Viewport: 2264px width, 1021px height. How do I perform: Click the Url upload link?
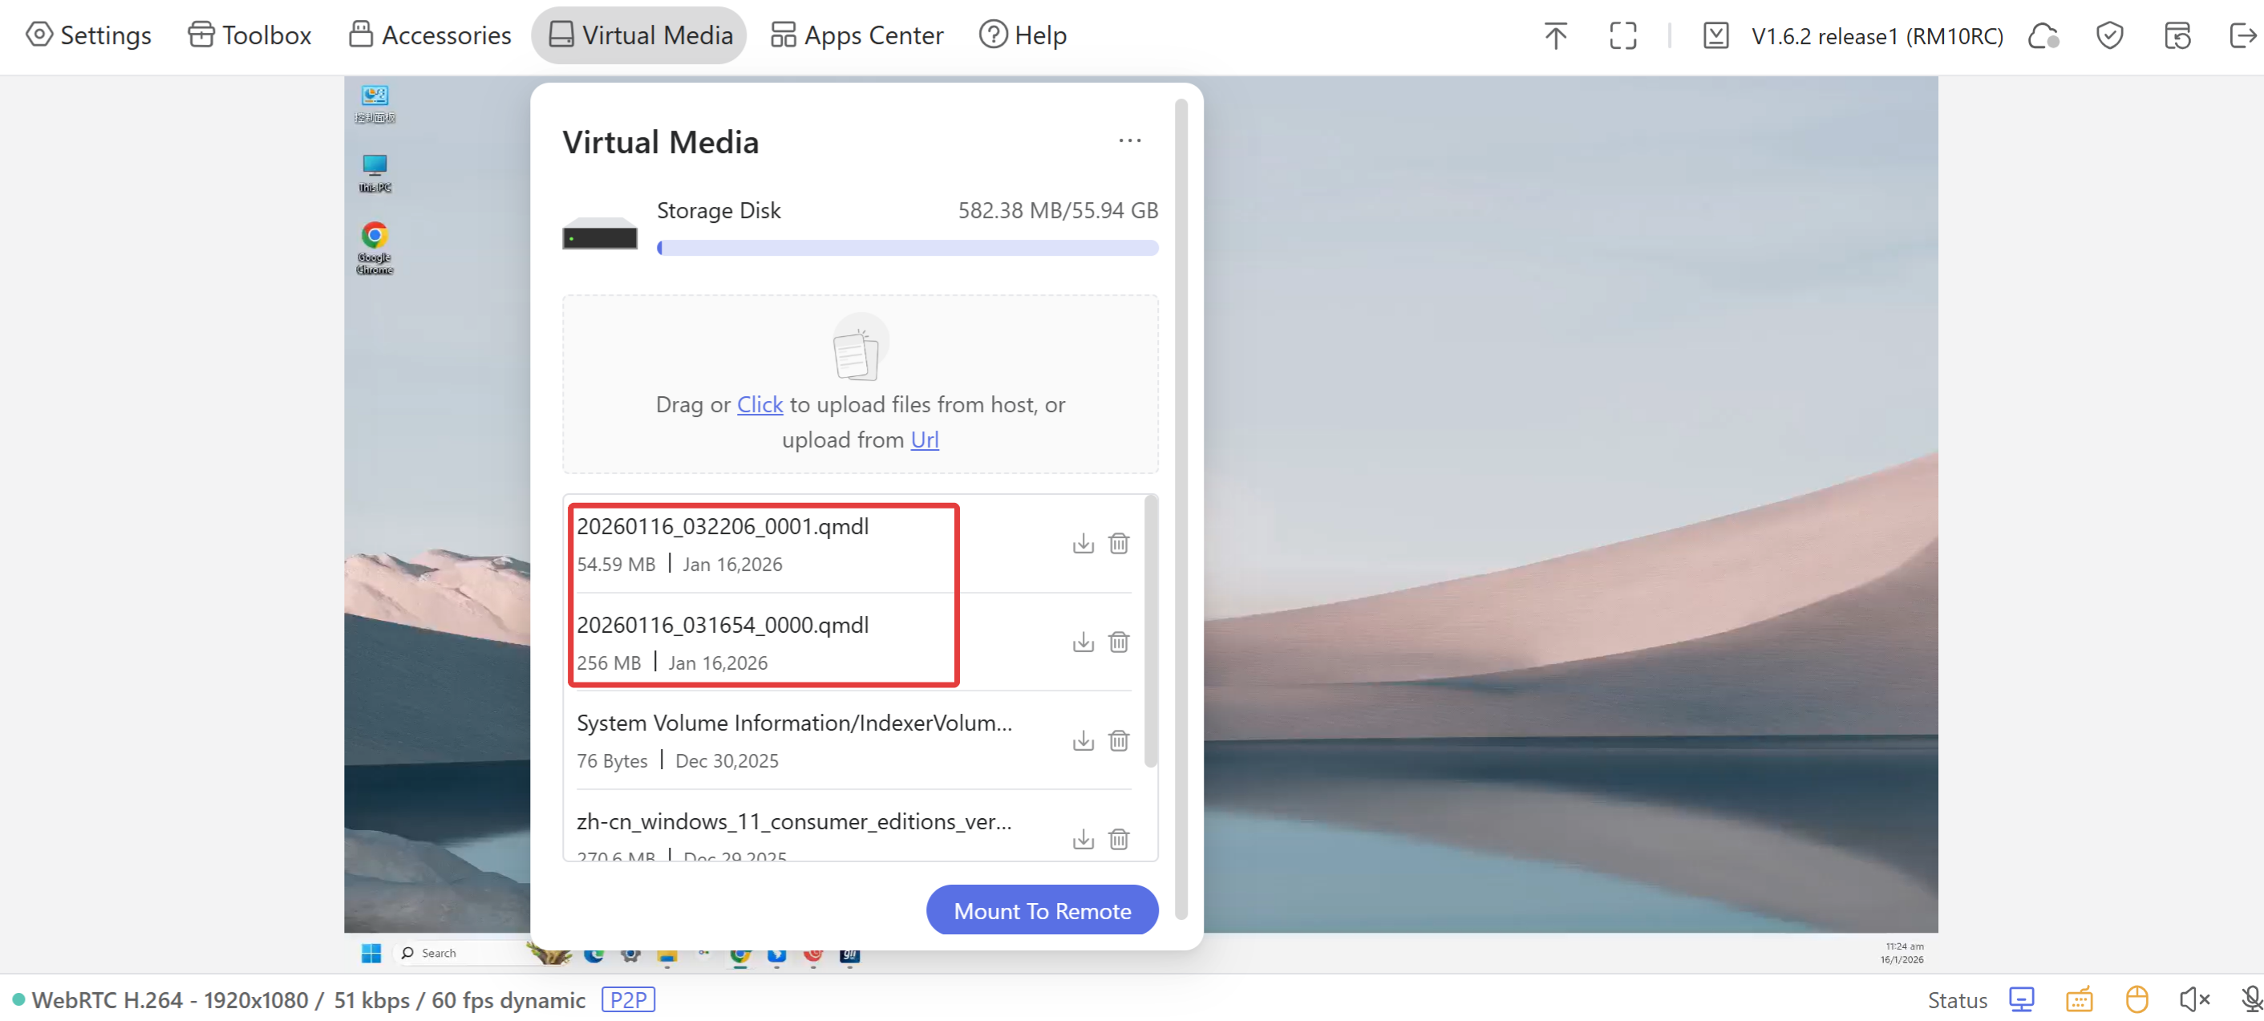[924, 440]
